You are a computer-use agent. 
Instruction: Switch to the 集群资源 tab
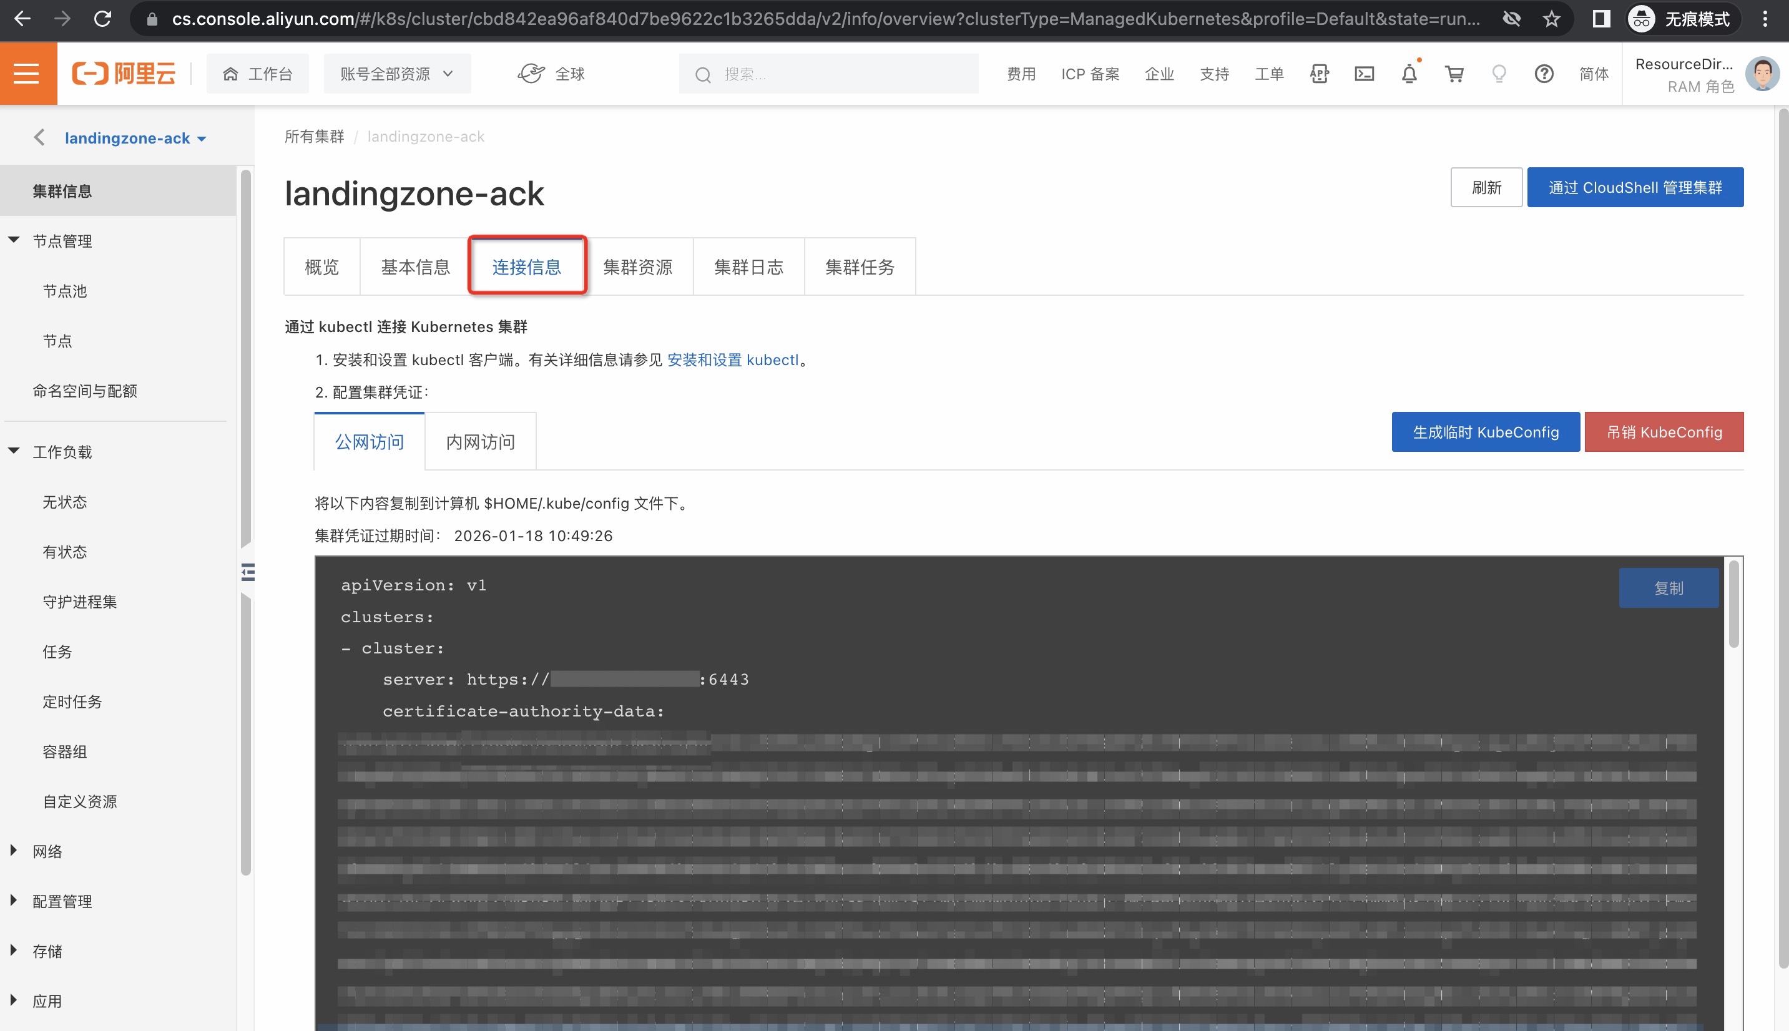[x=638, y=267]
